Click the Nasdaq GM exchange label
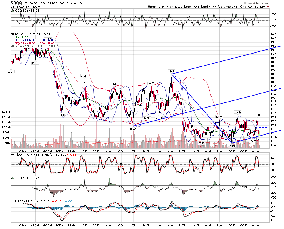This screenshot has width=284, height=229. [x=74, y=3]
